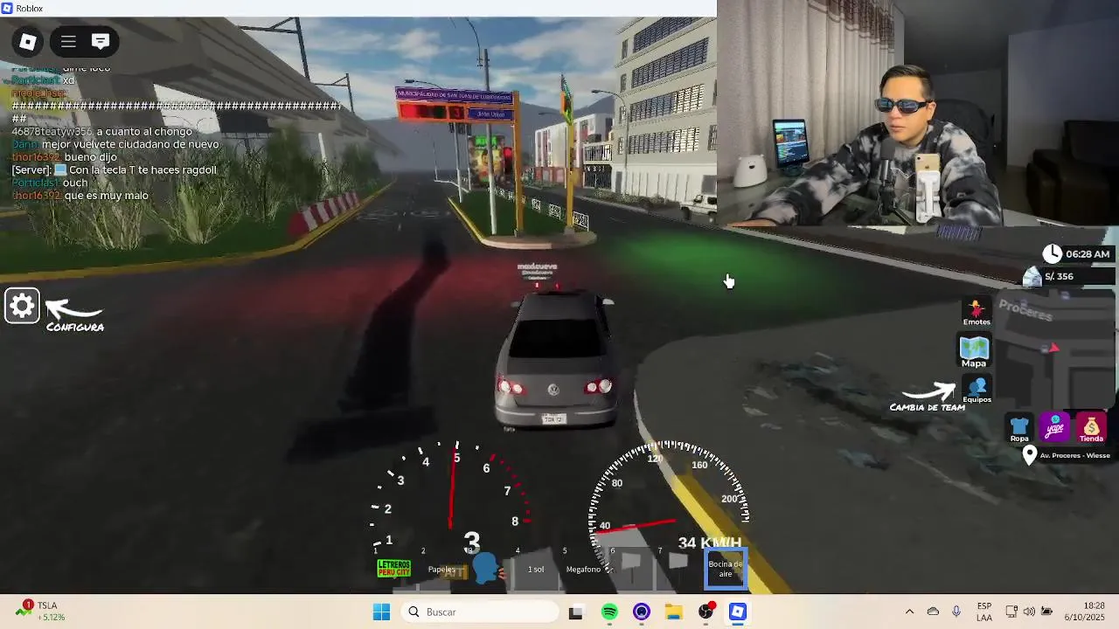1119x629 pixels.
Task: Open the taskbar date and time
Action: tap(1083, 612)
